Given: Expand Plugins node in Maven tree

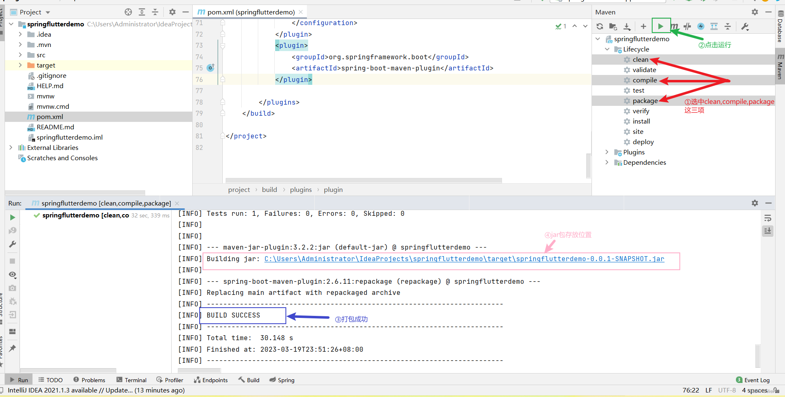Looking at the screenshot, I should coord(607,152).
